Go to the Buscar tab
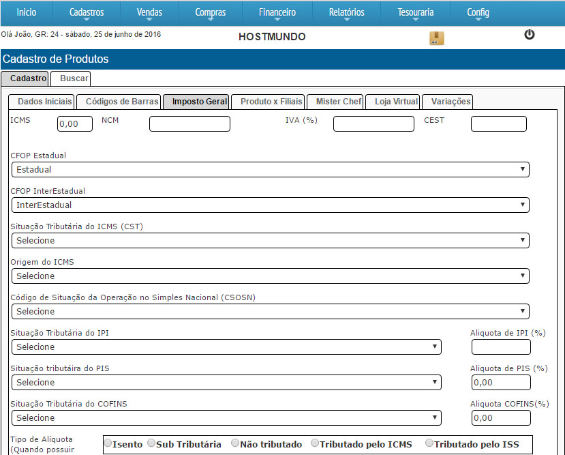The width and height of the screenshot is (565, 455). point(74,78)
